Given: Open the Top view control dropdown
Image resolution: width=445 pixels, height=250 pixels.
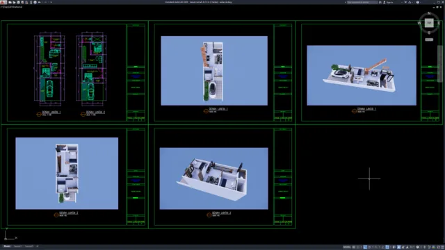Looking at the screenshot, I should [6, 7].
